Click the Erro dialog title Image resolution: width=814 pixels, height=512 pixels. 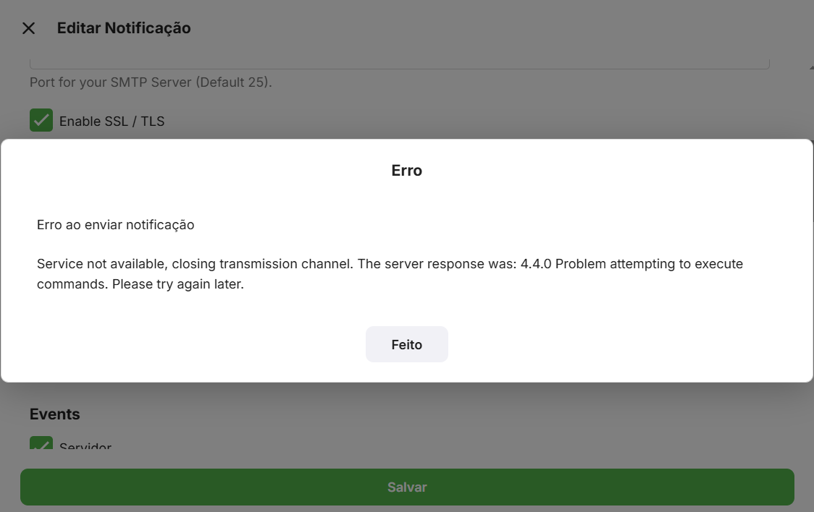pyautogui.click(x=406, y=171)
